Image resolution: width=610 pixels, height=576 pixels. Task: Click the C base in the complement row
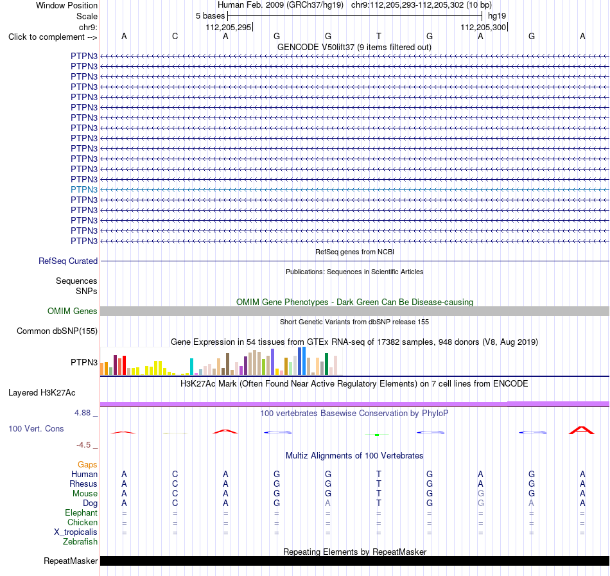click(x=175, y=36)
